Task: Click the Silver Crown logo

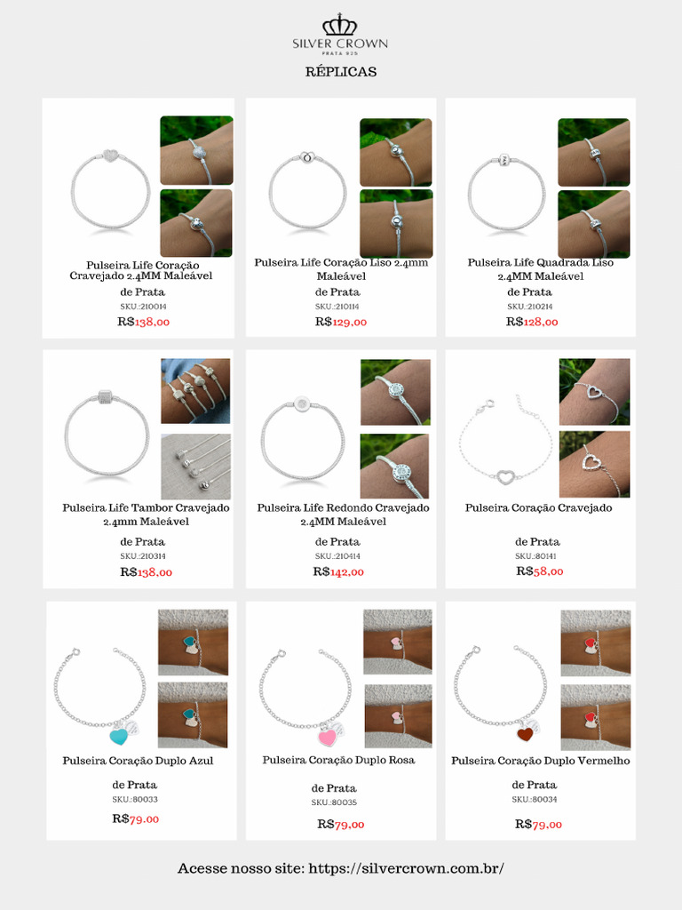Action: 340,35
